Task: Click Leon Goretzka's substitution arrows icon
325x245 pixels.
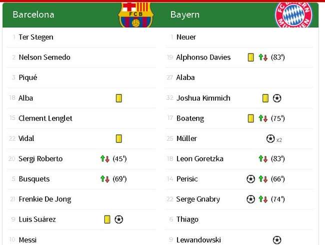Action: point(263,159)
